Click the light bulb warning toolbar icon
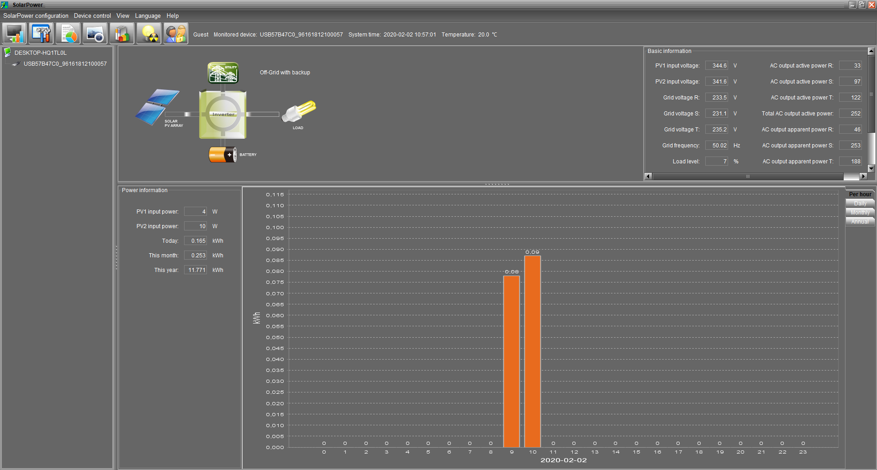Viewport: 877px width, 470px height. point(149,34)
